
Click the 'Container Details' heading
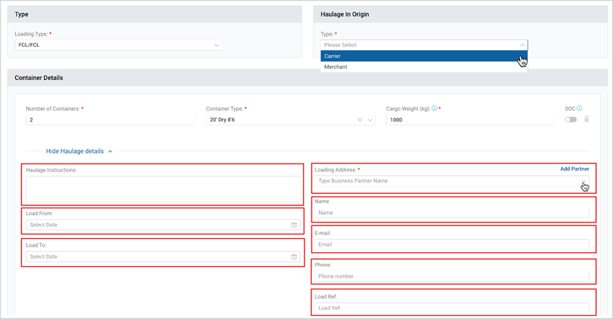[x=38, y=77]
